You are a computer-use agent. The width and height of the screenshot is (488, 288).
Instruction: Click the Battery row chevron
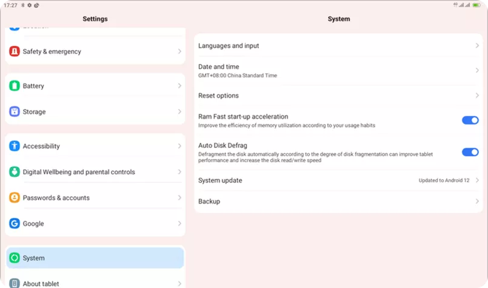point(179,86)
